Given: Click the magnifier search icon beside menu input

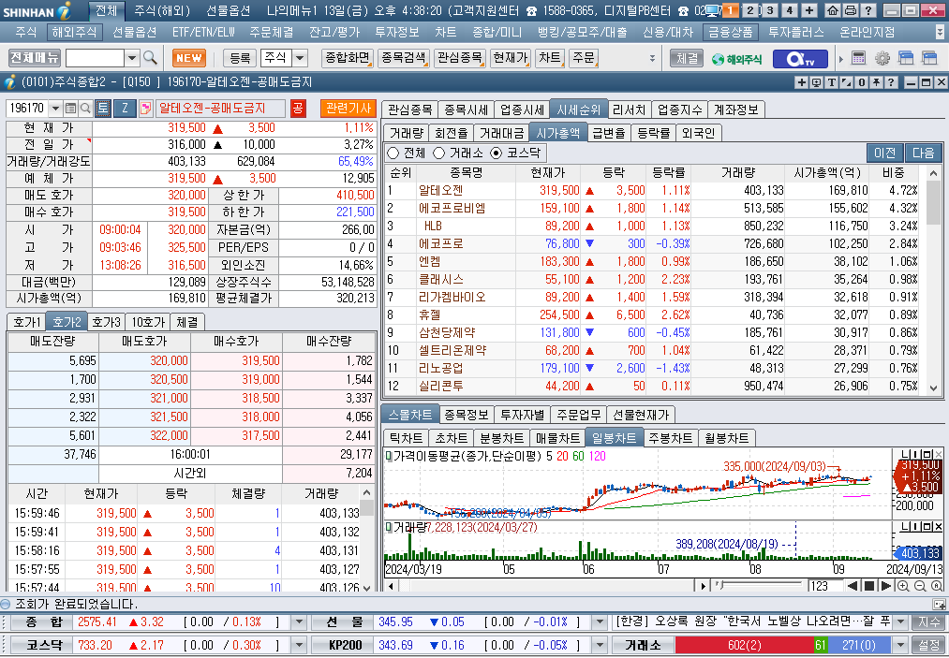Looking at the screenshot, I should [150, 58].
